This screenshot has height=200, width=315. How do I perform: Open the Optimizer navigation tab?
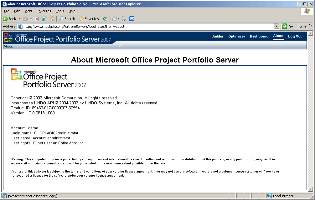click(237, 36)
